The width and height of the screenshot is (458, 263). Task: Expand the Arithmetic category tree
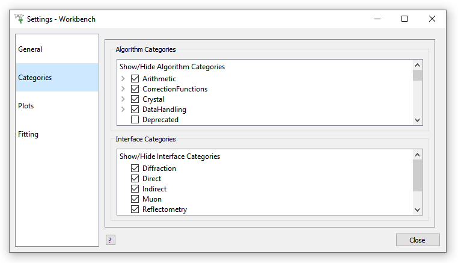(123, 79)
